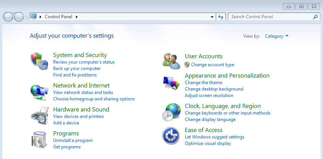The height and width of the screenshot is (159, 323).
Task: Open System and Security shield icon
Action: [x=40, y=61]
